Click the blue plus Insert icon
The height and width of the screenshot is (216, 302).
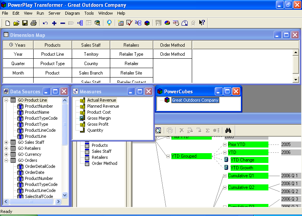tap(54, 23)
